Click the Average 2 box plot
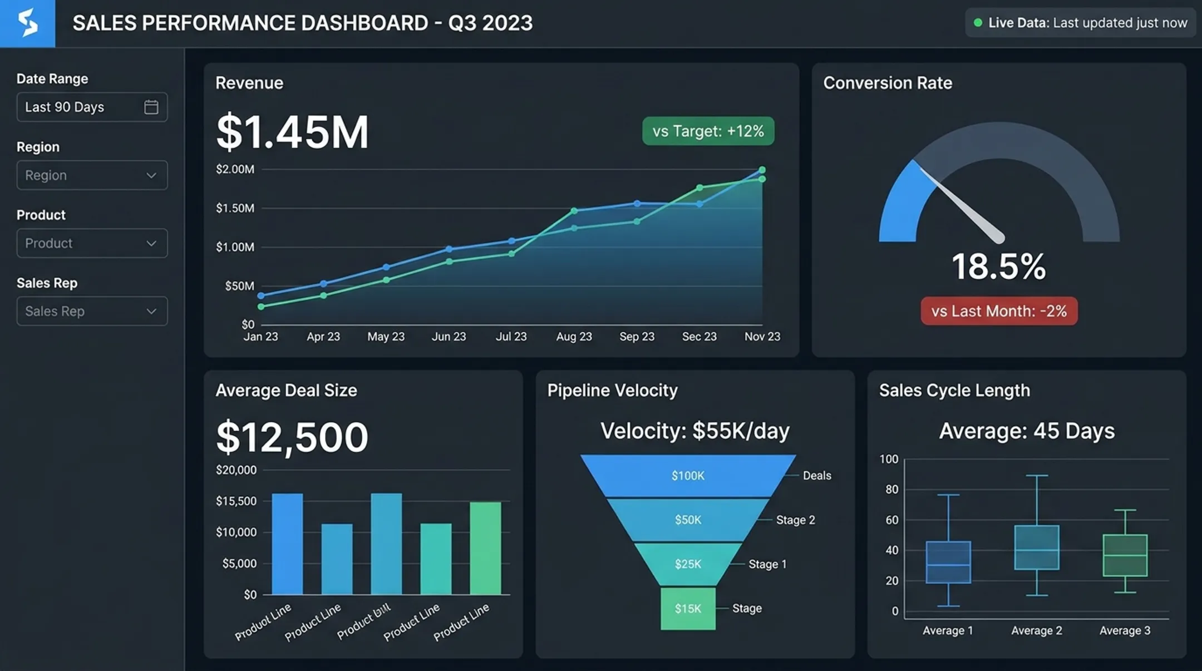The image size is (1202, 671). tap(1037, 547)
